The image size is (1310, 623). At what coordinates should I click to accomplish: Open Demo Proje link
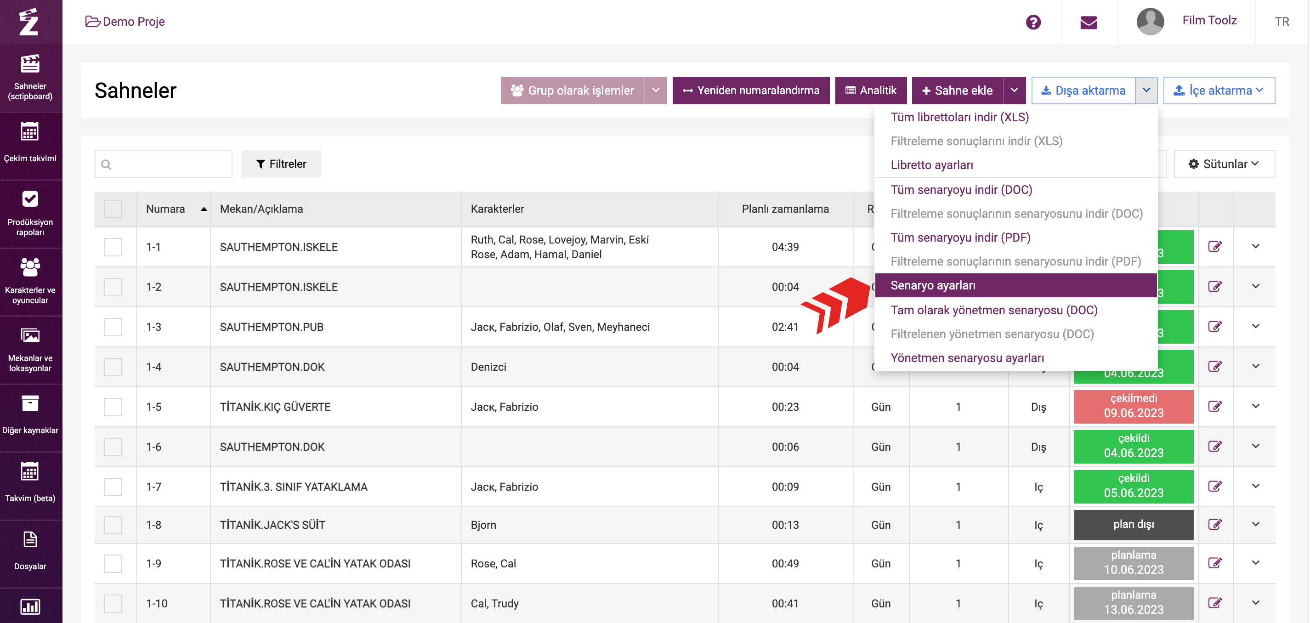(125, 21)
